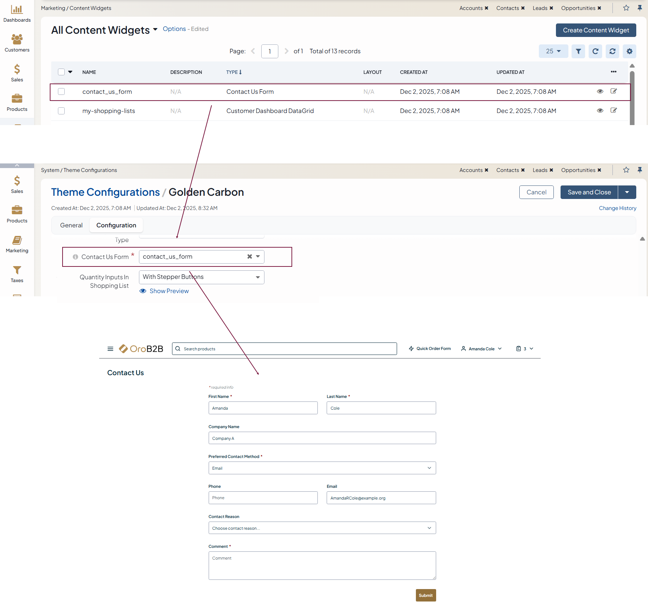The image size is (648, 615).
Task: Click the Theme Configurations breadcrumb title
Action: click(106, 192)
